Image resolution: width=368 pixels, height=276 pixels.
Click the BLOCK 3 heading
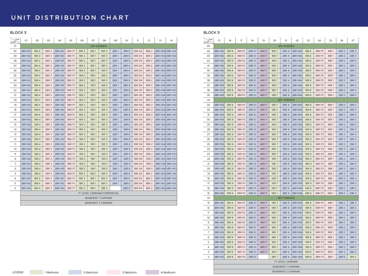(18, 33)
